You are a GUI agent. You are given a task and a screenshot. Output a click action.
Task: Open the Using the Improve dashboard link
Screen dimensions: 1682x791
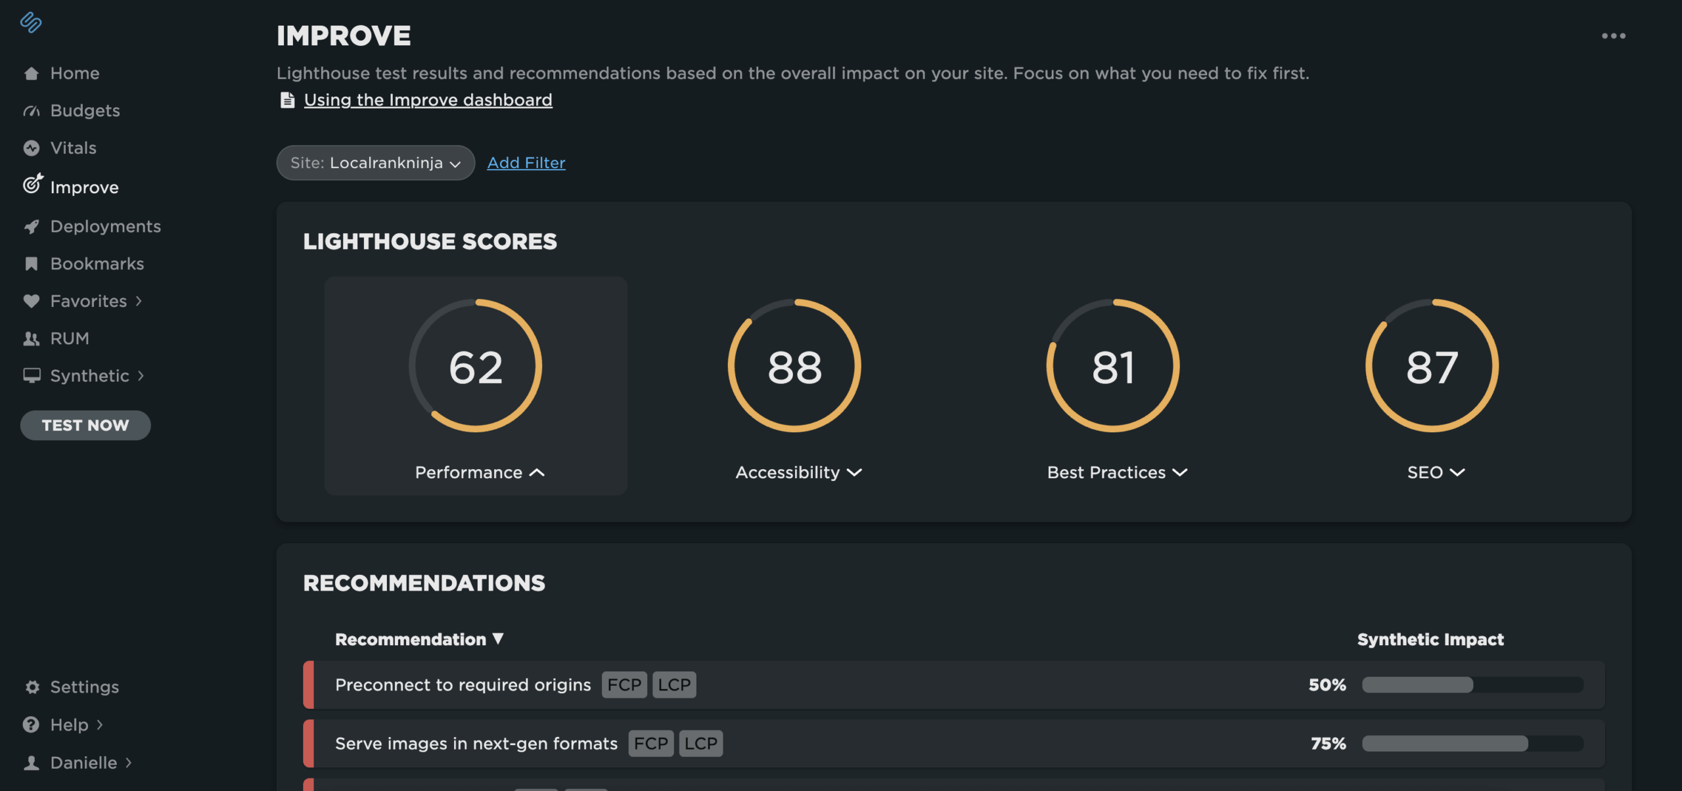(x=427, y=99)
